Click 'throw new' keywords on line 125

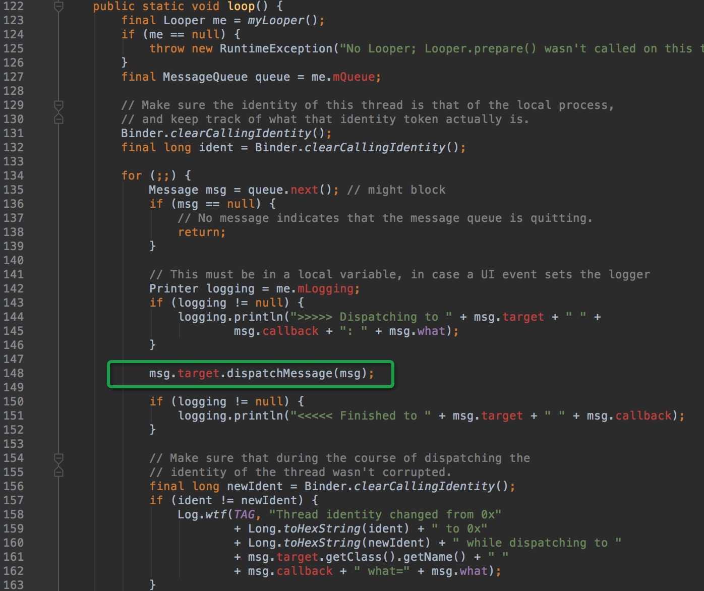point(181,49)
